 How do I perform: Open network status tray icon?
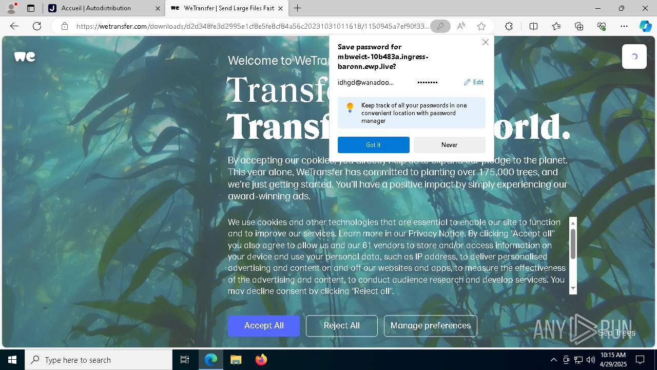point(578,360)
